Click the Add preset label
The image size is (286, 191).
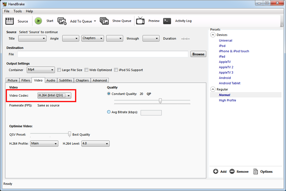(x=223, y=172)
